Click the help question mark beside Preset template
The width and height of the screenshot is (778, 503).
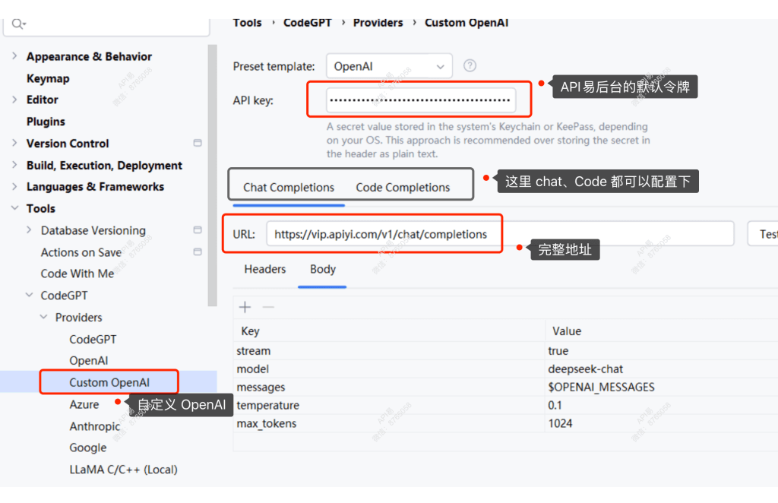tap(470, 66)
